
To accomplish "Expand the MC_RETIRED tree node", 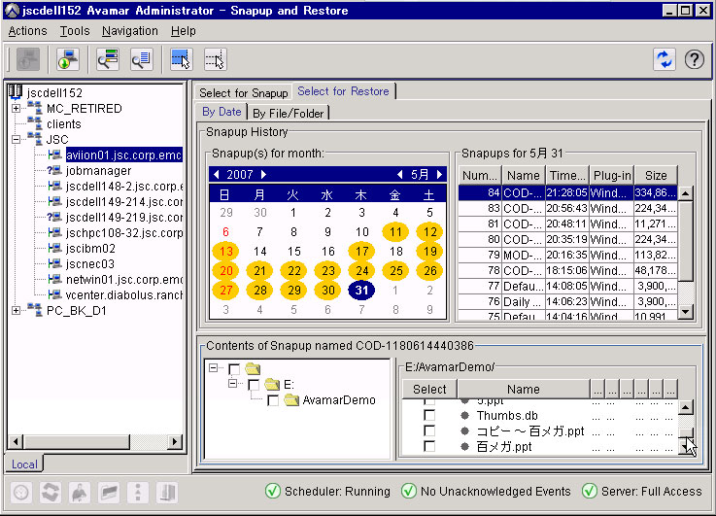I will pyautogui.click(x=16, y=108).
